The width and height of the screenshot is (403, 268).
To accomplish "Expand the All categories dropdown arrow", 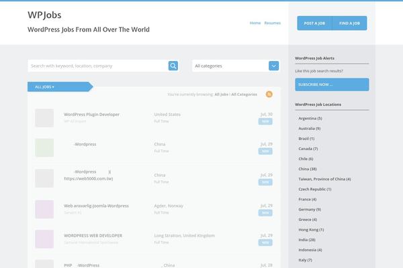I will 274,66.
